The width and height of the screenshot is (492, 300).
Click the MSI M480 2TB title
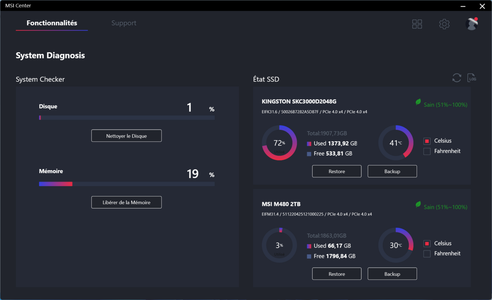click(281, 204)
